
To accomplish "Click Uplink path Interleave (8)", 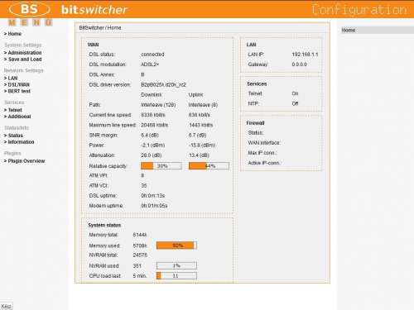I will pyautogui.click(x=203, y=105).
